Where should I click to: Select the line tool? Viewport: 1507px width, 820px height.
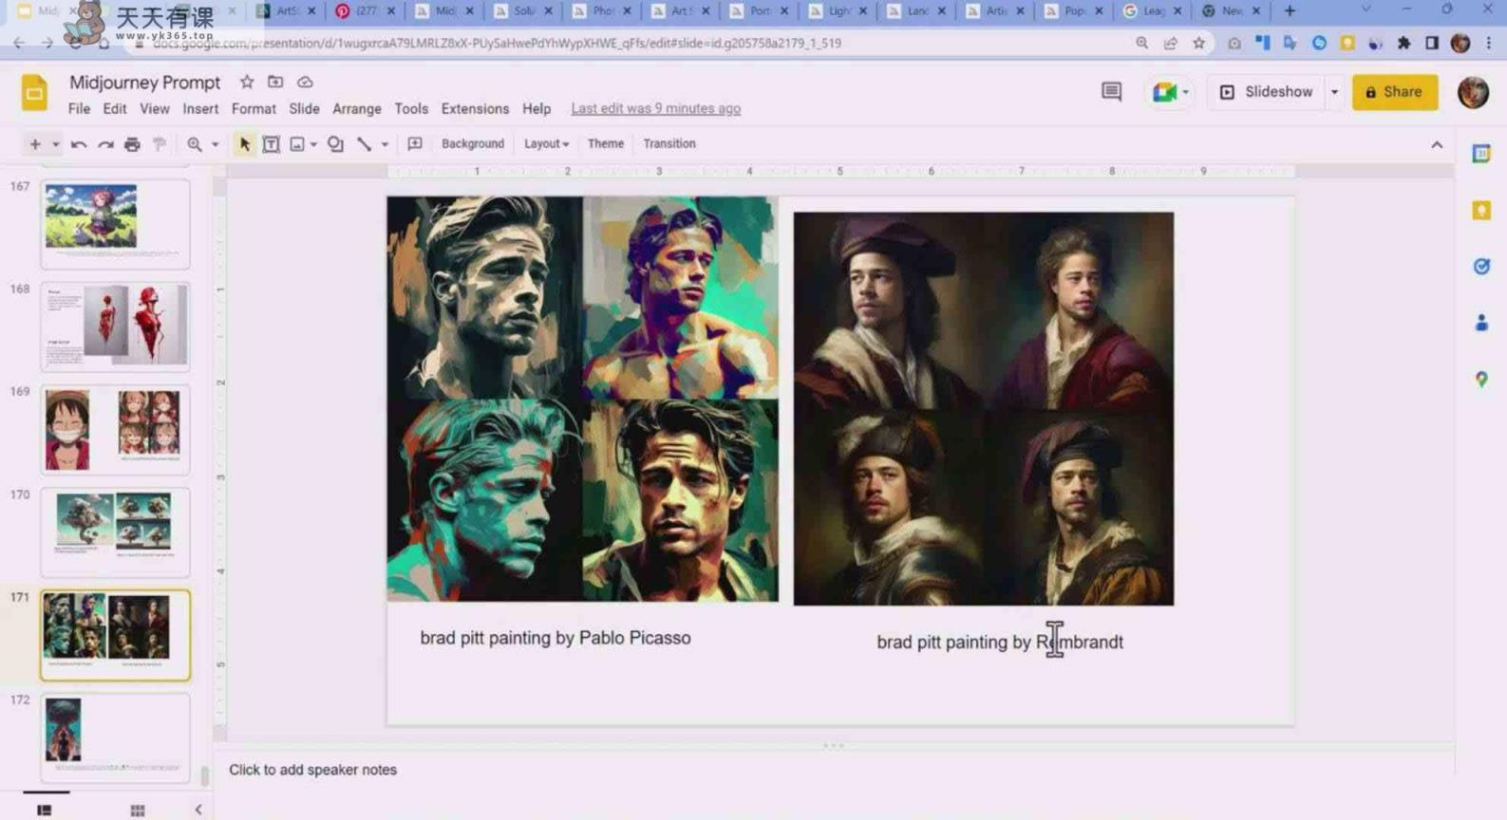[x=364, y=144]
